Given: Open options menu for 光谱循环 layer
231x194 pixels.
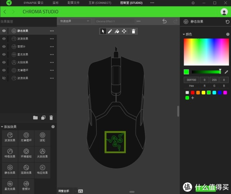Looking at the screenshot, I should (52, 70).
